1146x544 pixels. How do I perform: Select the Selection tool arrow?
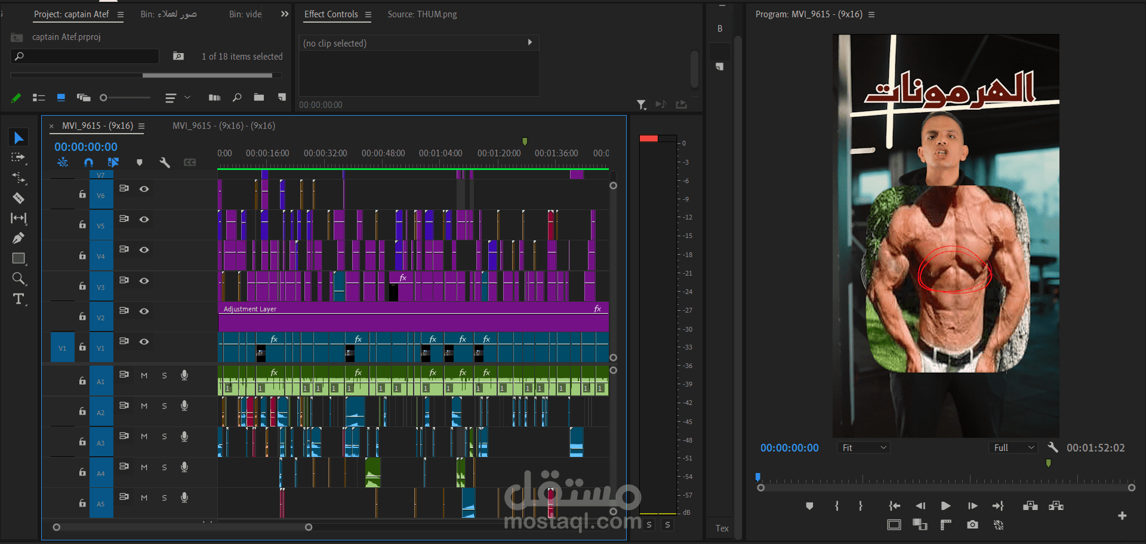(x=19, y=138)
